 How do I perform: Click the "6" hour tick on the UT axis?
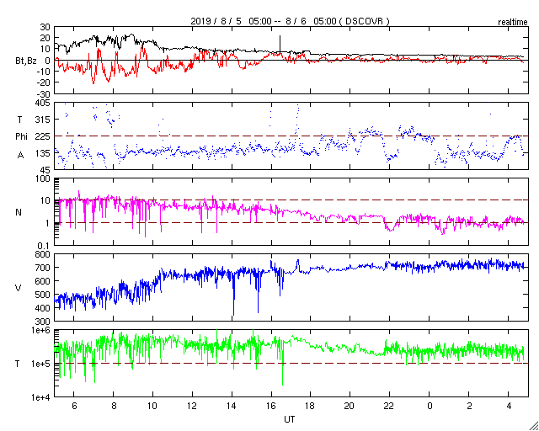74,406
